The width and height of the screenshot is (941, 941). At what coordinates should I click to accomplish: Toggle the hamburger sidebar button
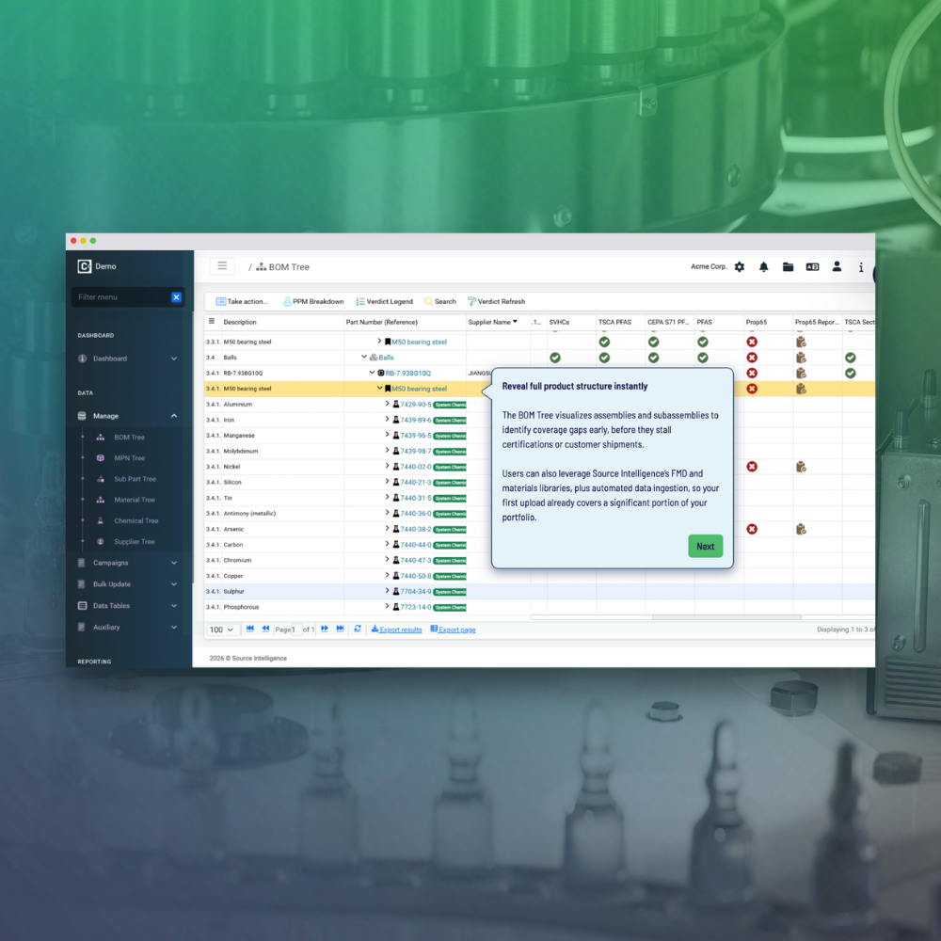coord(222,266)
